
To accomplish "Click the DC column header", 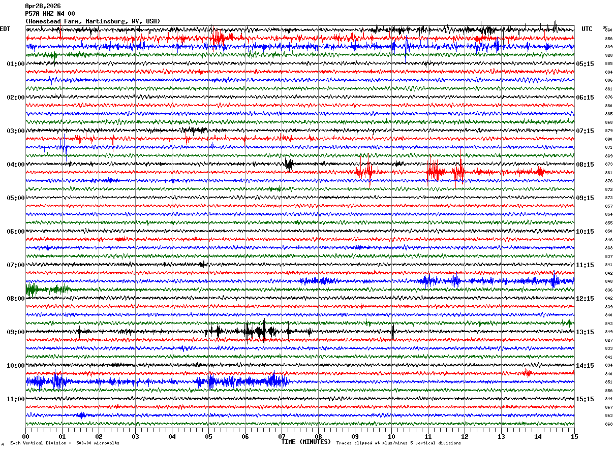I will (x=605, y=27).
